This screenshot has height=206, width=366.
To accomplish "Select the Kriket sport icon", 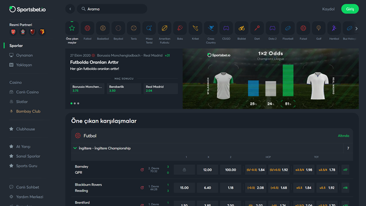I will coord(195,28).
